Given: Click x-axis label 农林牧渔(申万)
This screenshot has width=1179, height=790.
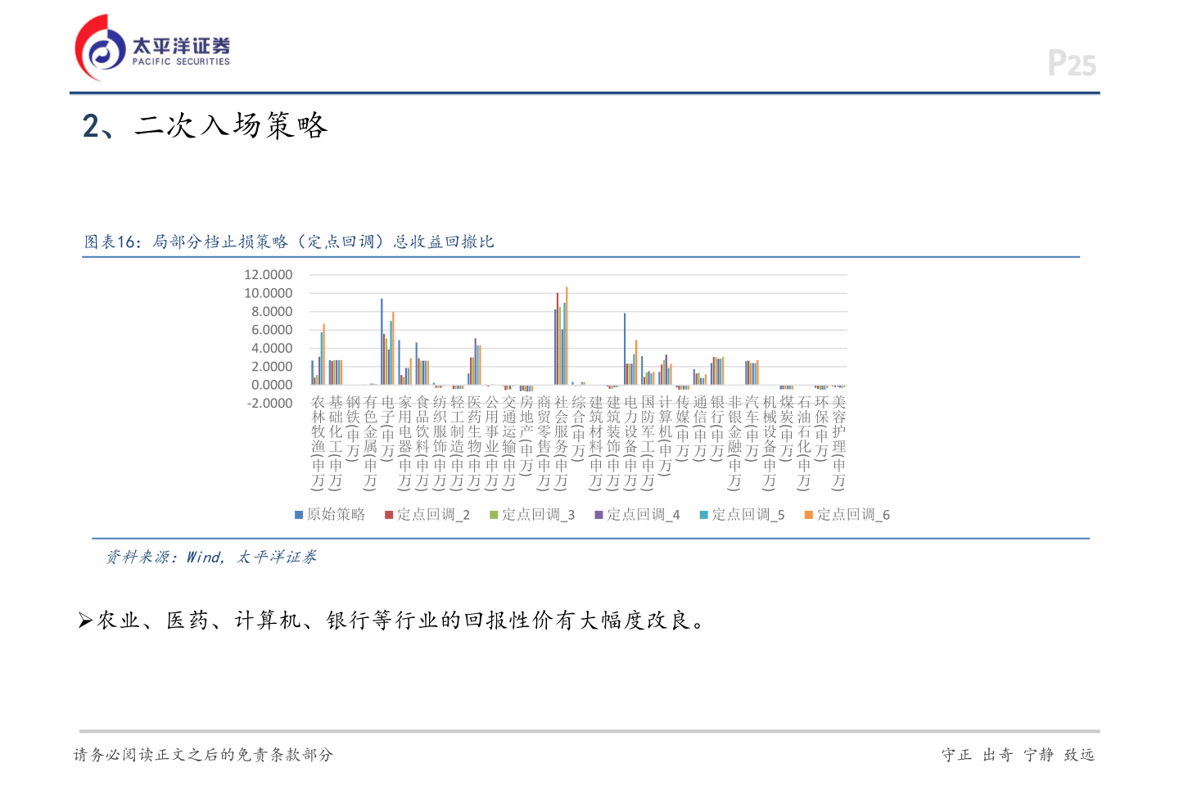Looking at the screenshot, I should (318, 443).
